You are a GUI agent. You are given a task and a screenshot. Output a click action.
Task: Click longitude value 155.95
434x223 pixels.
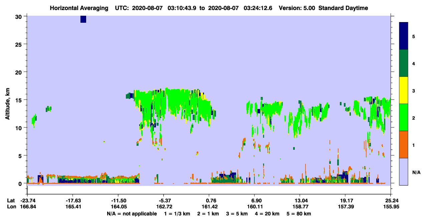click(391, 207)
